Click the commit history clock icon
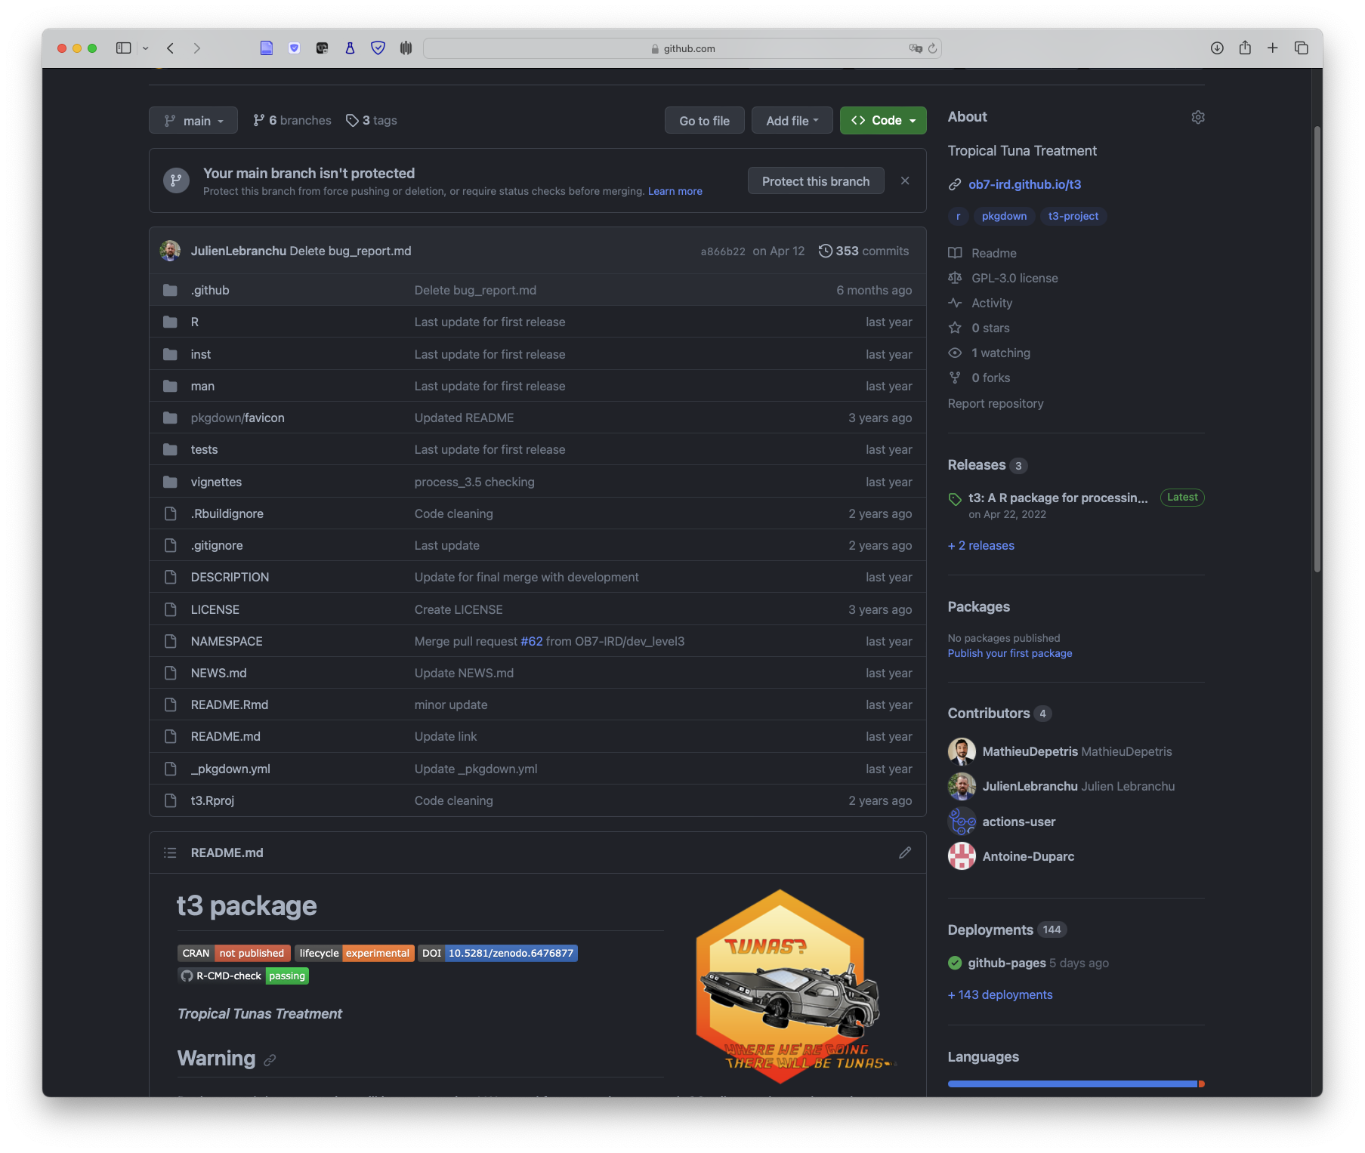The image size is (1365, 1153). click(x=826, y=251)
